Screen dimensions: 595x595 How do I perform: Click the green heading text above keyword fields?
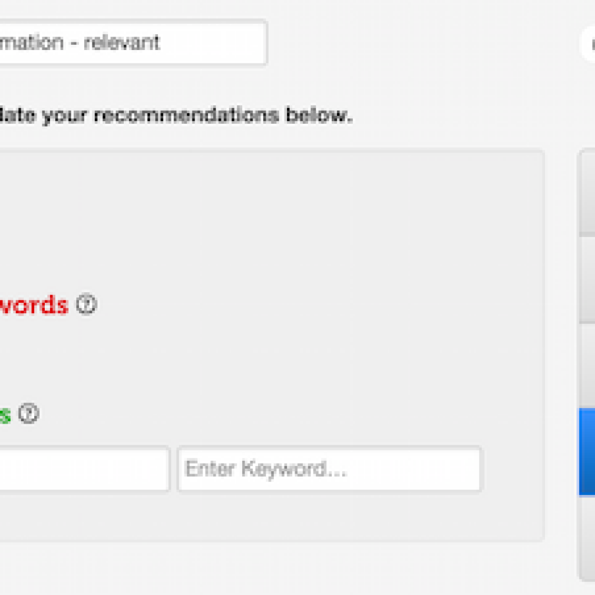click(5, 415)
